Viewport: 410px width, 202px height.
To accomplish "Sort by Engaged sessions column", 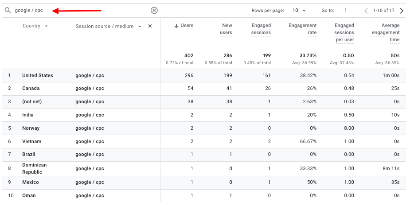I will pos(261,29).
